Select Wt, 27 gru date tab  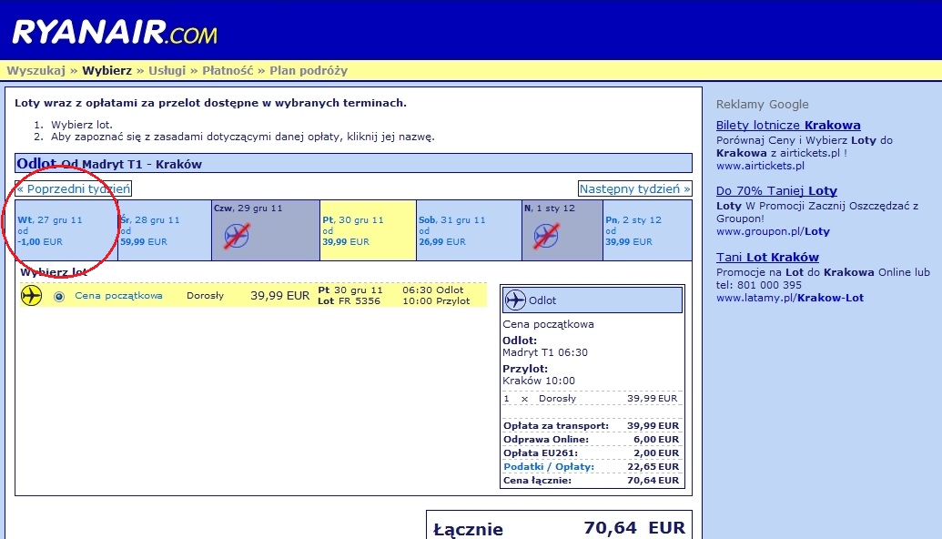pos(66,230)
